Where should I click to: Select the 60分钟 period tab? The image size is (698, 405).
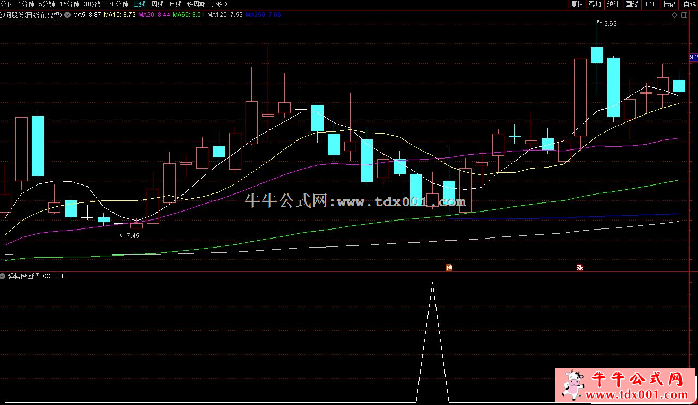[118, 4]
